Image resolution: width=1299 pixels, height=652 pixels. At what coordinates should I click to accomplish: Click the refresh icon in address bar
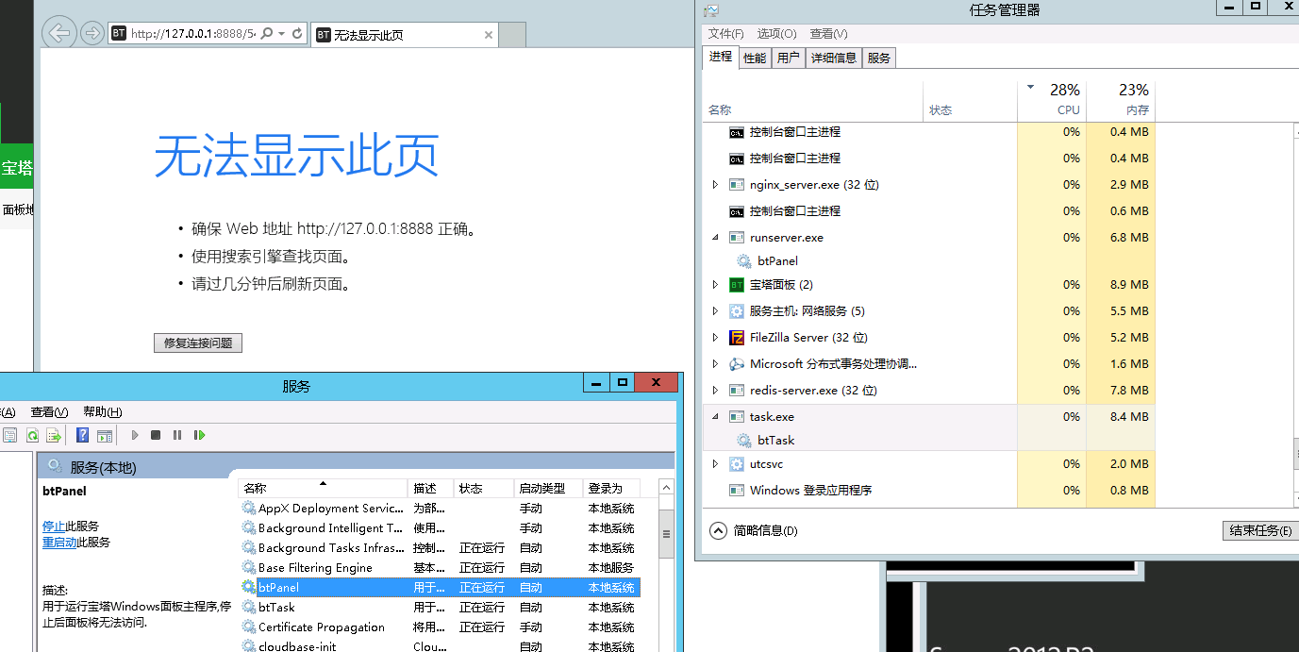pyautogui.click(x=298, y=33)
